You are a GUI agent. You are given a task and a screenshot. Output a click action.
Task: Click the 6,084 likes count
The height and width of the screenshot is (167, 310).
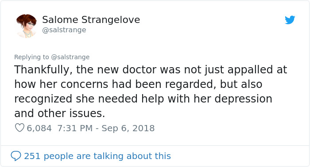coord(39,128)
